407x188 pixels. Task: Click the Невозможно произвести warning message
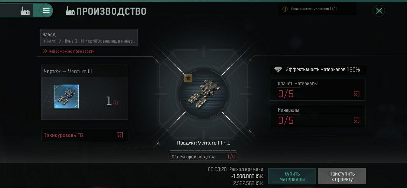tap(69, 51)
